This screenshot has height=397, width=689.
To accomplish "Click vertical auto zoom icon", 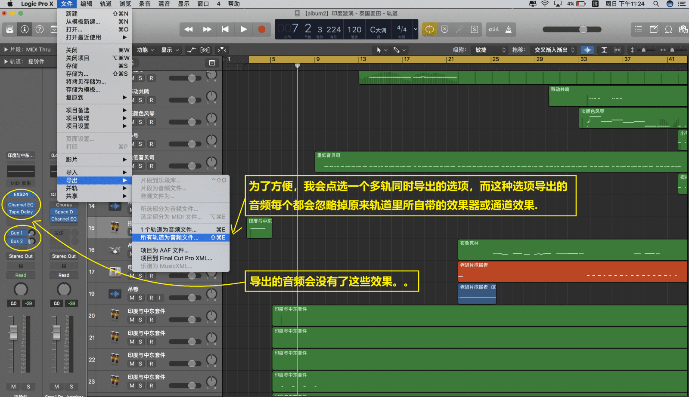I will pyautogui.click(x=604, y=50).
